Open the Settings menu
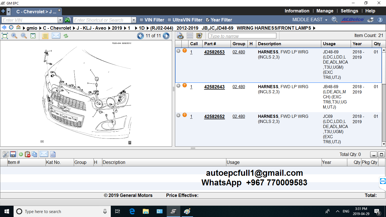 point(350,11)
